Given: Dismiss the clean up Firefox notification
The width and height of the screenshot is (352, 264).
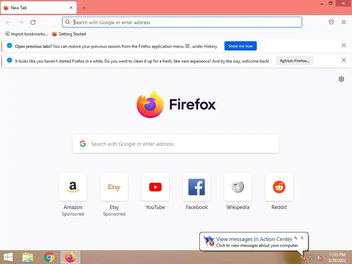Looking at the screenshot, I should click(x=344, y=60).
